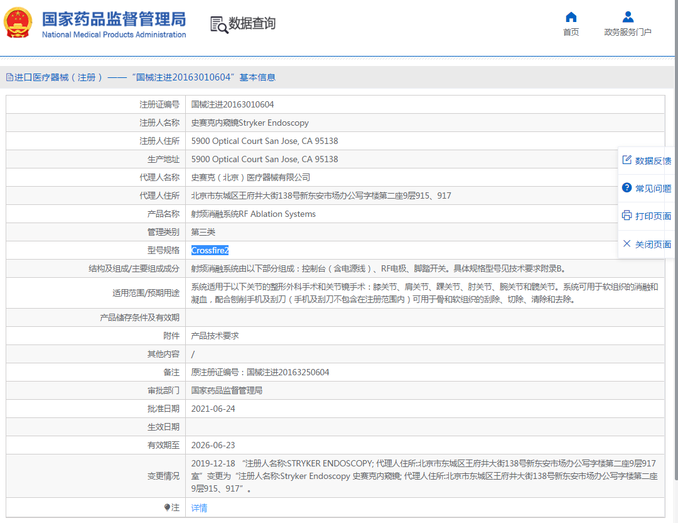Open 政务服务门户 via user icon
This screenshot has height=523, width=678.
627,17
